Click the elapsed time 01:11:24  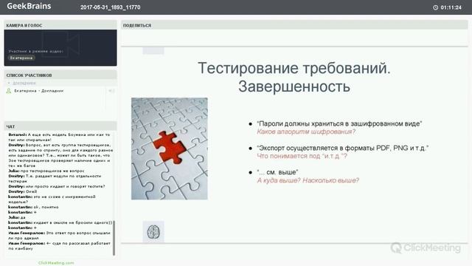coord(451,7)
